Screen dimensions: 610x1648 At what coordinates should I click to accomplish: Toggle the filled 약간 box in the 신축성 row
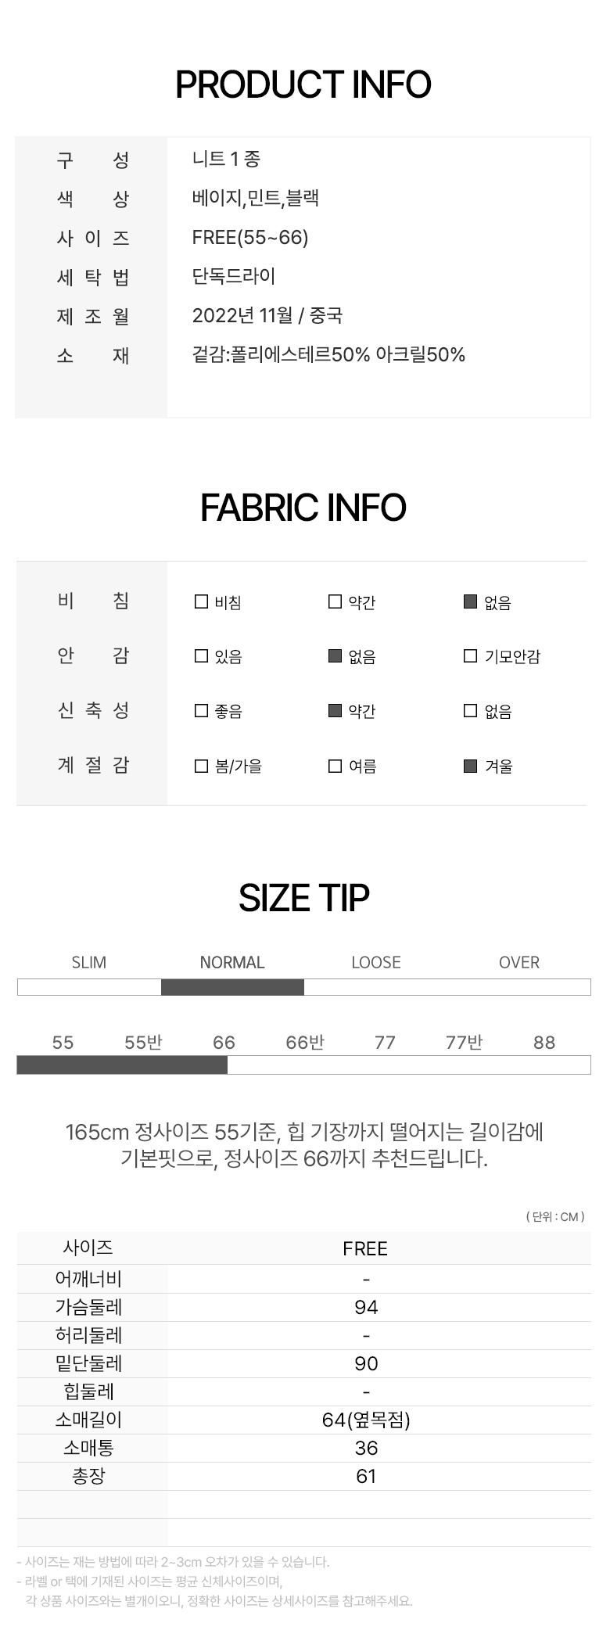pos(335,710)
